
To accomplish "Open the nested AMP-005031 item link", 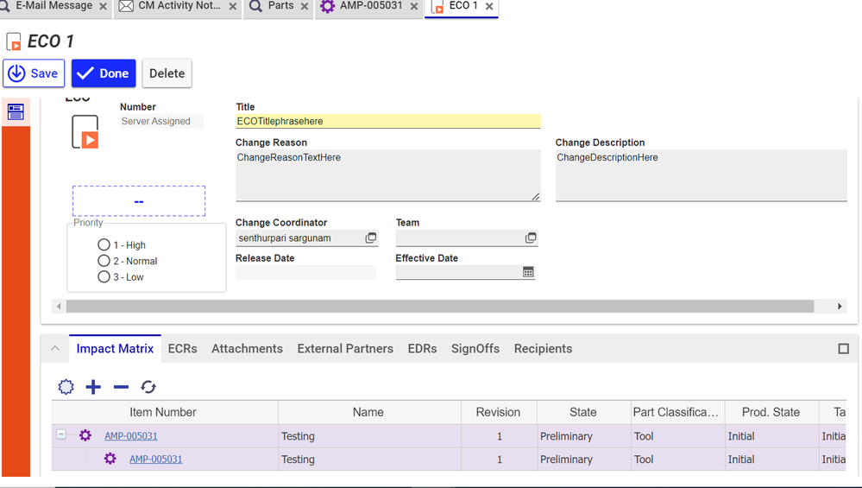I will [x=155, y=459].
